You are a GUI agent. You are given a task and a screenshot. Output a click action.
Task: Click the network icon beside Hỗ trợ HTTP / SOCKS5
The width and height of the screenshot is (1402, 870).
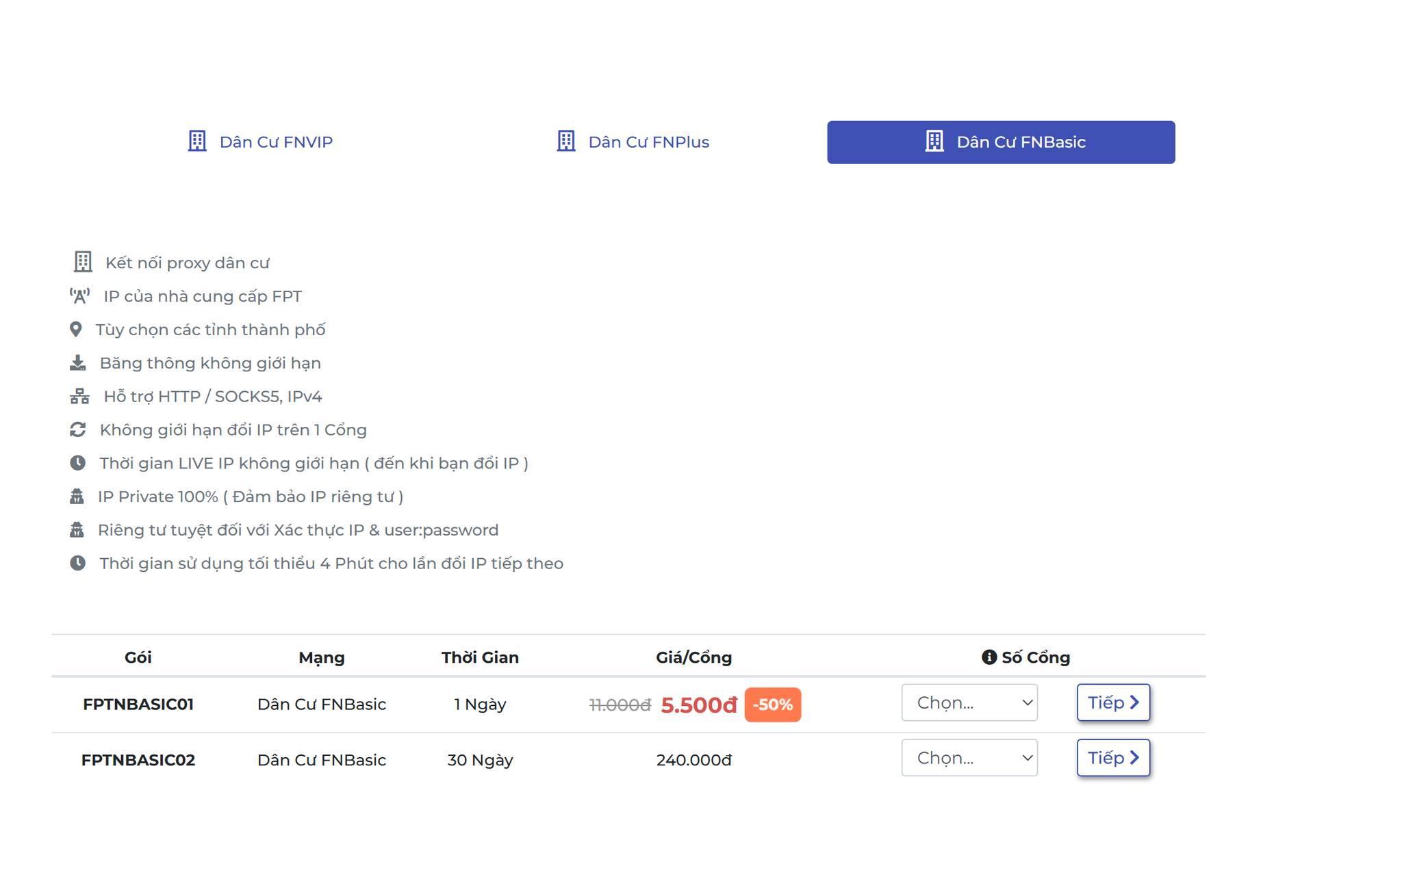click(79, 397)
